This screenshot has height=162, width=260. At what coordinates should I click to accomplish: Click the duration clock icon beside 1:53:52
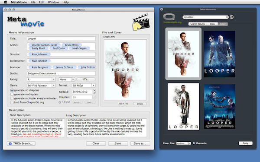coord(60,102)
